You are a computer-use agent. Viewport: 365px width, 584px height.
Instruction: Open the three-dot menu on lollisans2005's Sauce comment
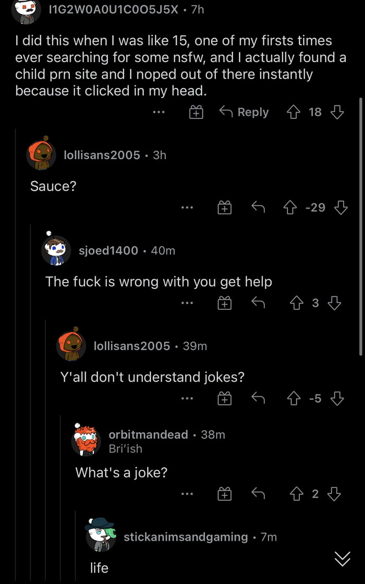[x=187, y=208]
